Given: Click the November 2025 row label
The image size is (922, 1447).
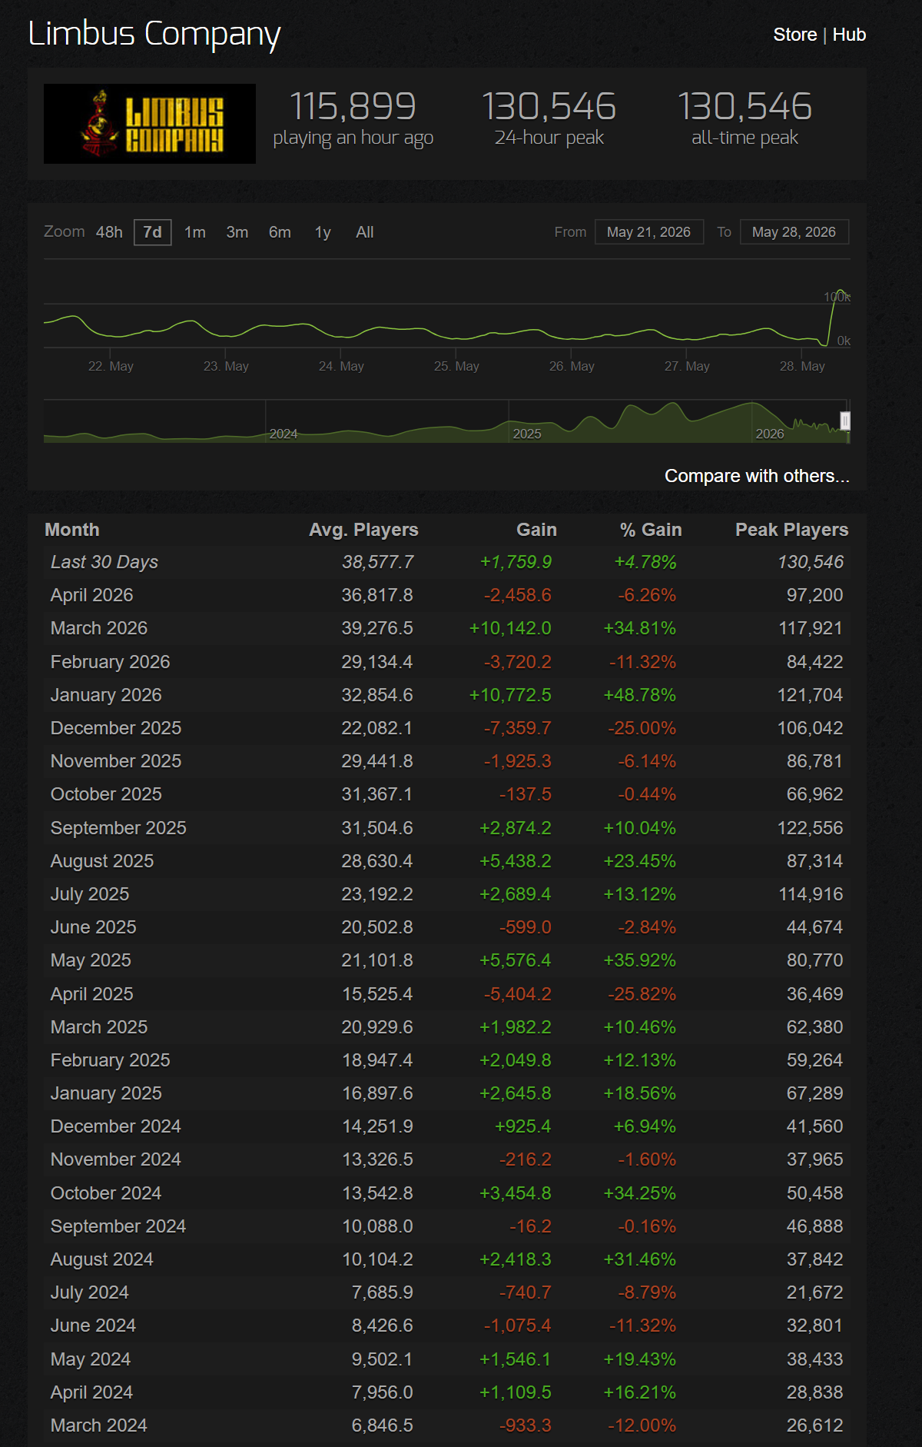Looking at the screenshot, I should click(116, 761).
